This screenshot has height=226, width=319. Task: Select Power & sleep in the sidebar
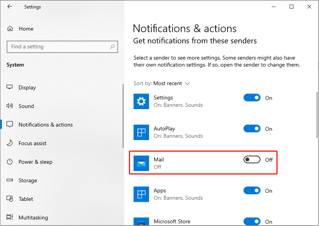pyautogui.click(x=35, y=162)
